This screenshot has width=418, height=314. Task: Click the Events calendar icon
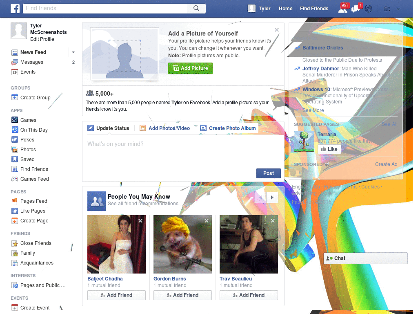tap(15, 72)
